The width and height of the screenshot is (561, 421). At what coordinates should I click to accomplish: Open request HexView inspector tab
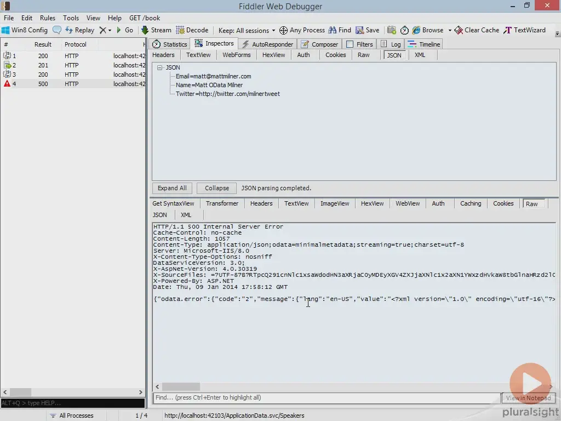[274, 55]
